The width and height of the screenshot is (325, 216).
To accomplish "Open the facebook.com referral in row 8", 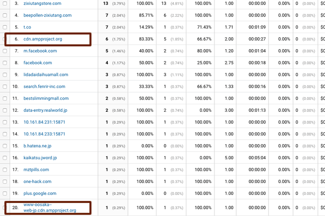I will (37, 63).
